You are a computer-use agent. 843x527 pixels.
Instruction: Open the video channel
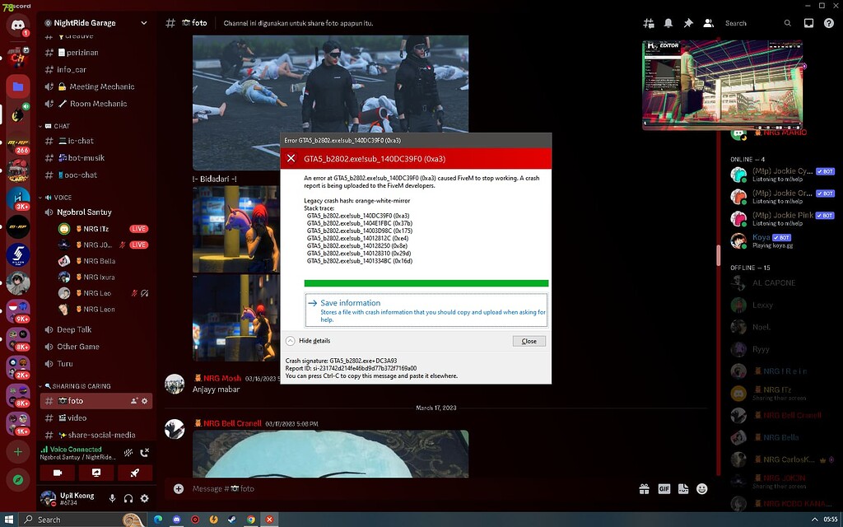[95, 418]
